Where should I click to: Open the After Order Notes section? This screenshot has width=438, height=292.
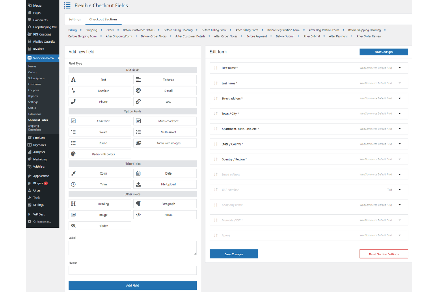pos(226,36)
